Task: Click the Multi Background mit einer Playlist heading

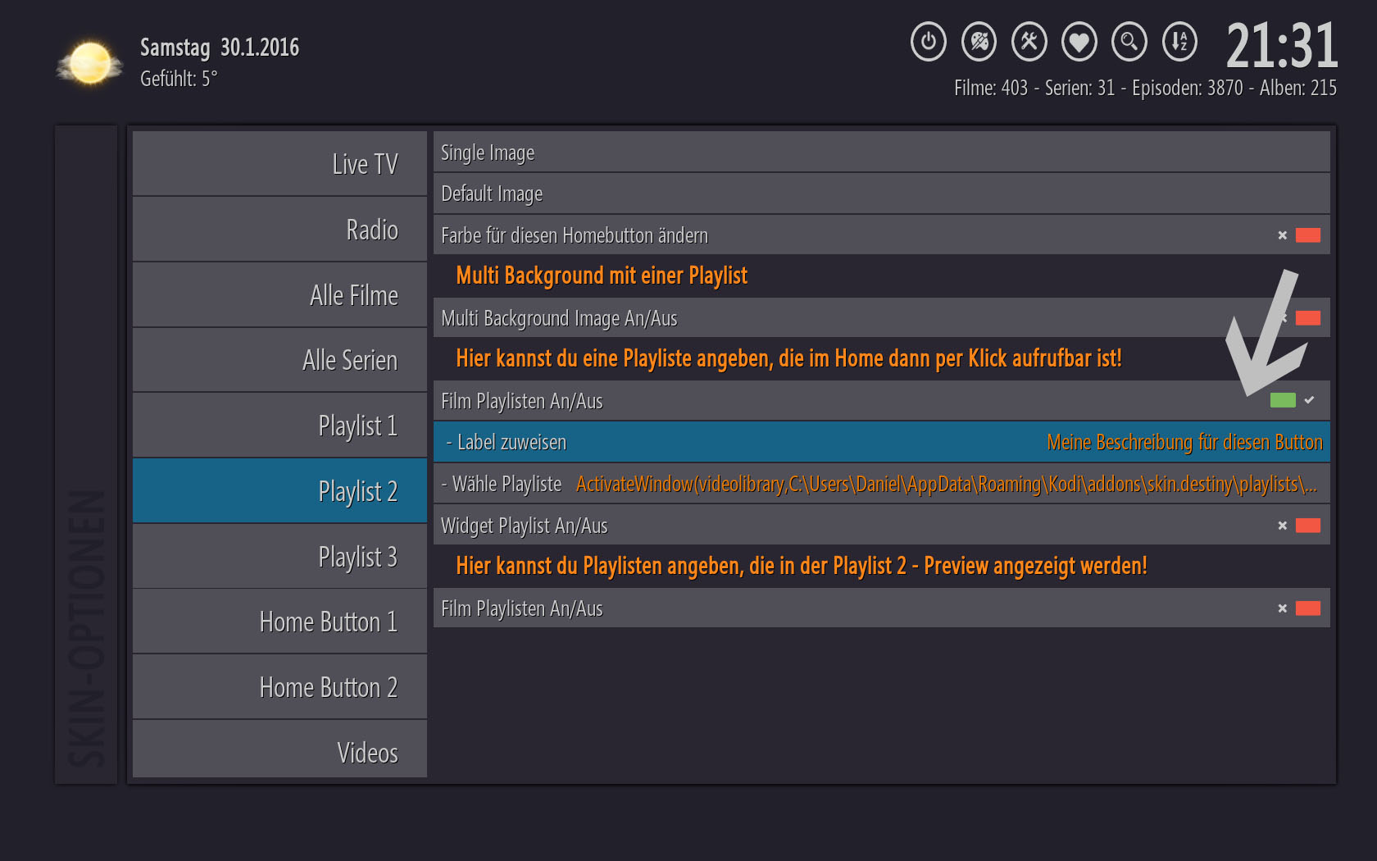Action: pos(602,276)
